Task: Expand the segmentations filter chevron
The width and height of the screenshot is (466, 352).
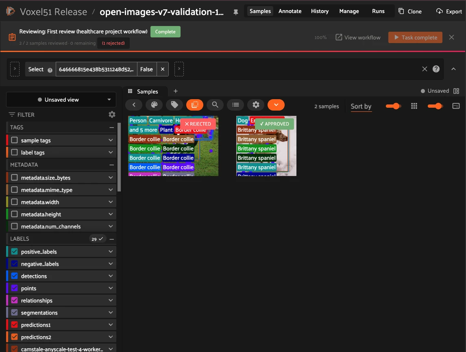Action: click(x=111, y=313)
